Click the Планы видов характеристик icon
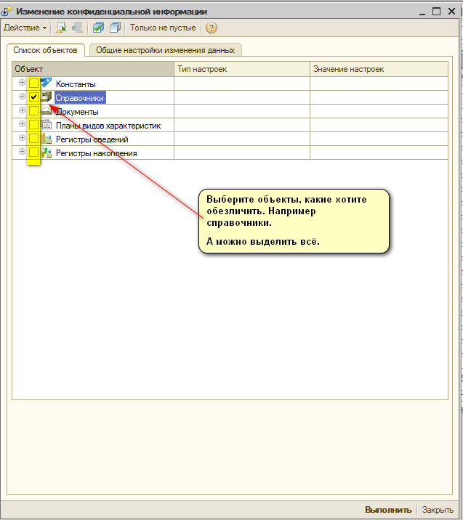463x520 pixels. (47, 125)
